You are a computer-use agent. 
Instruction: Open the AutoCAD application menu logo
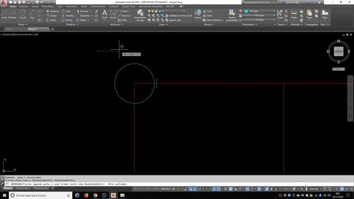[x=3, y=3]
